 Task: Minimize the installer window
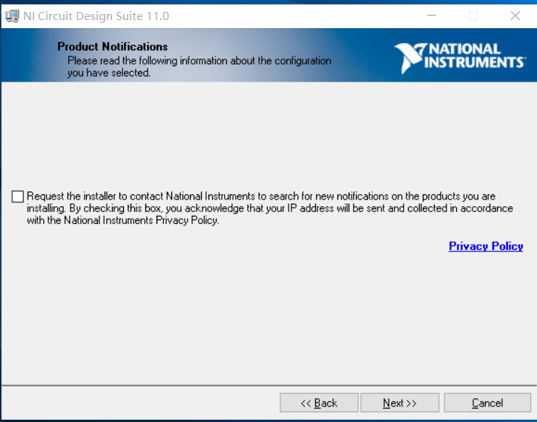[x=432, y=16]
